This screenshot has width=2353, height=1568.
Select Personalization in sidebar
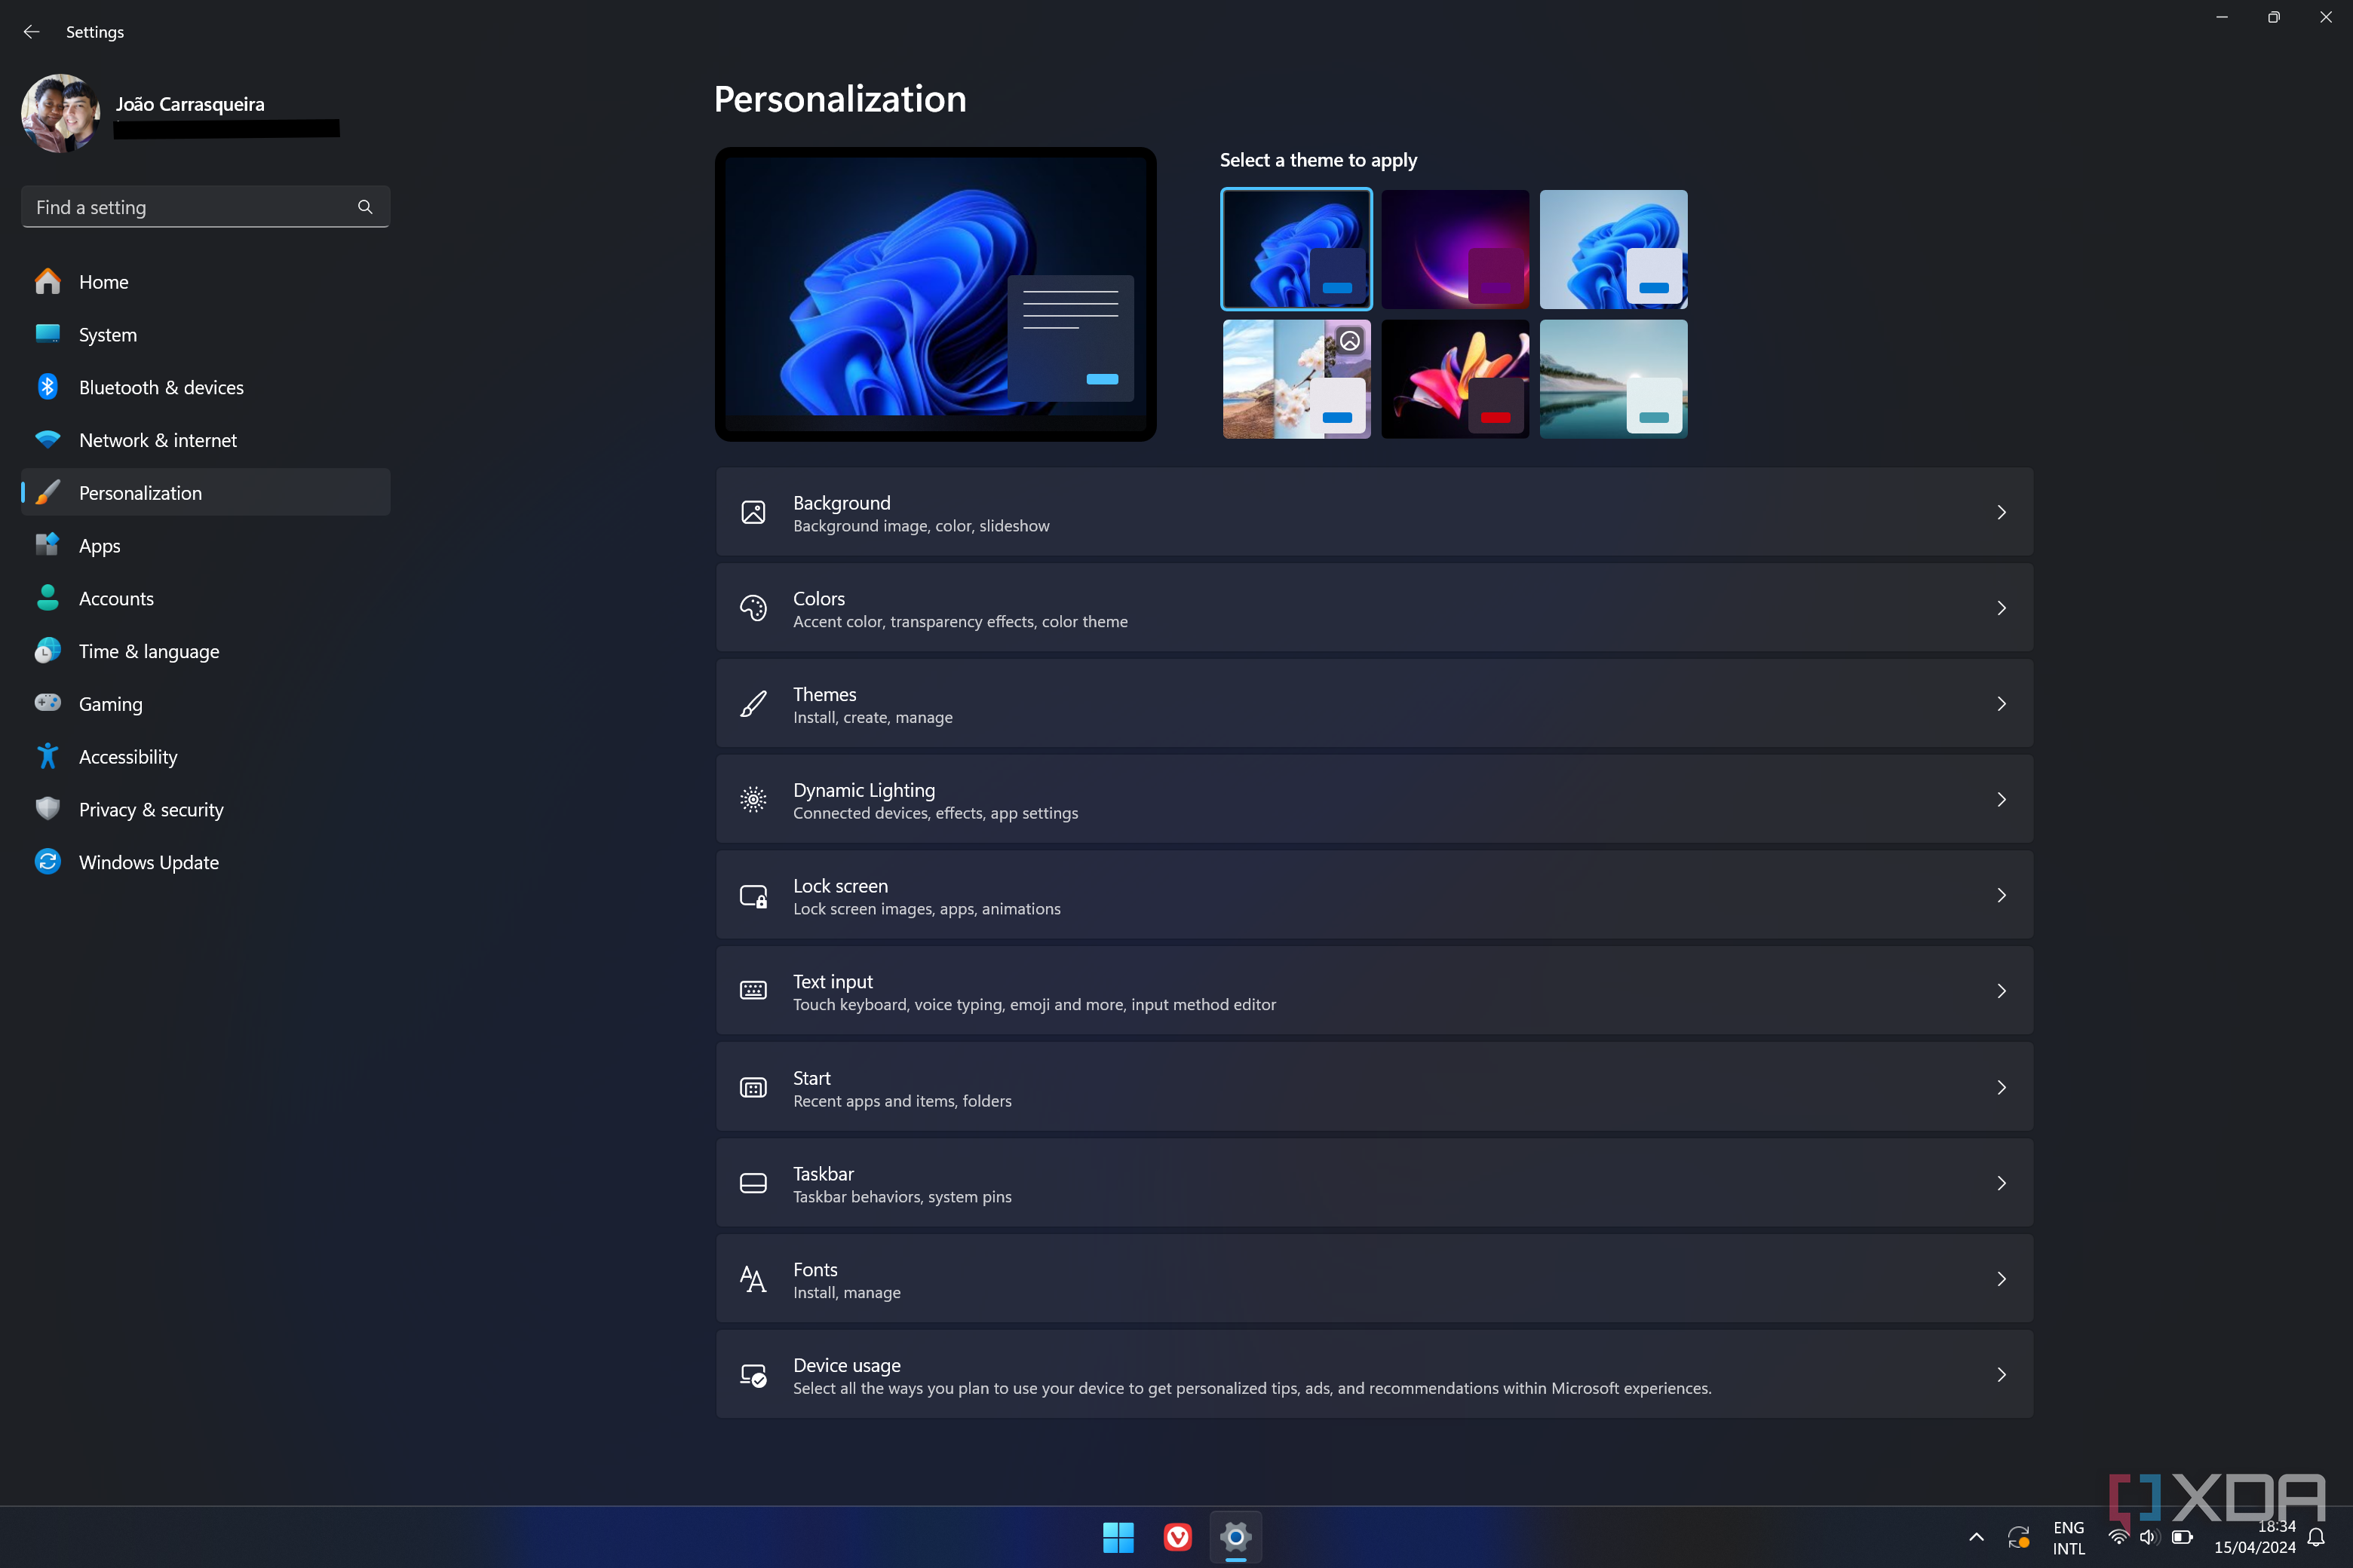coord(206,493)
